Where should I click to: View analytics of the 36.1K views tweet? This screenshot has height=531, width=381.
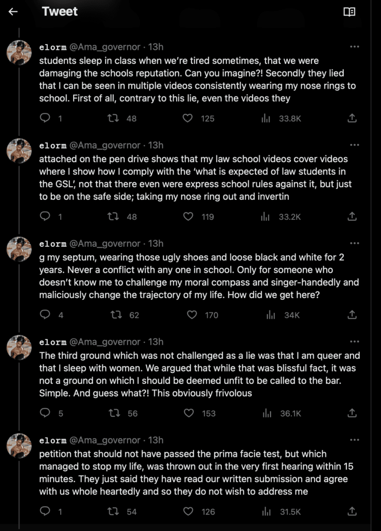[266, 413]
